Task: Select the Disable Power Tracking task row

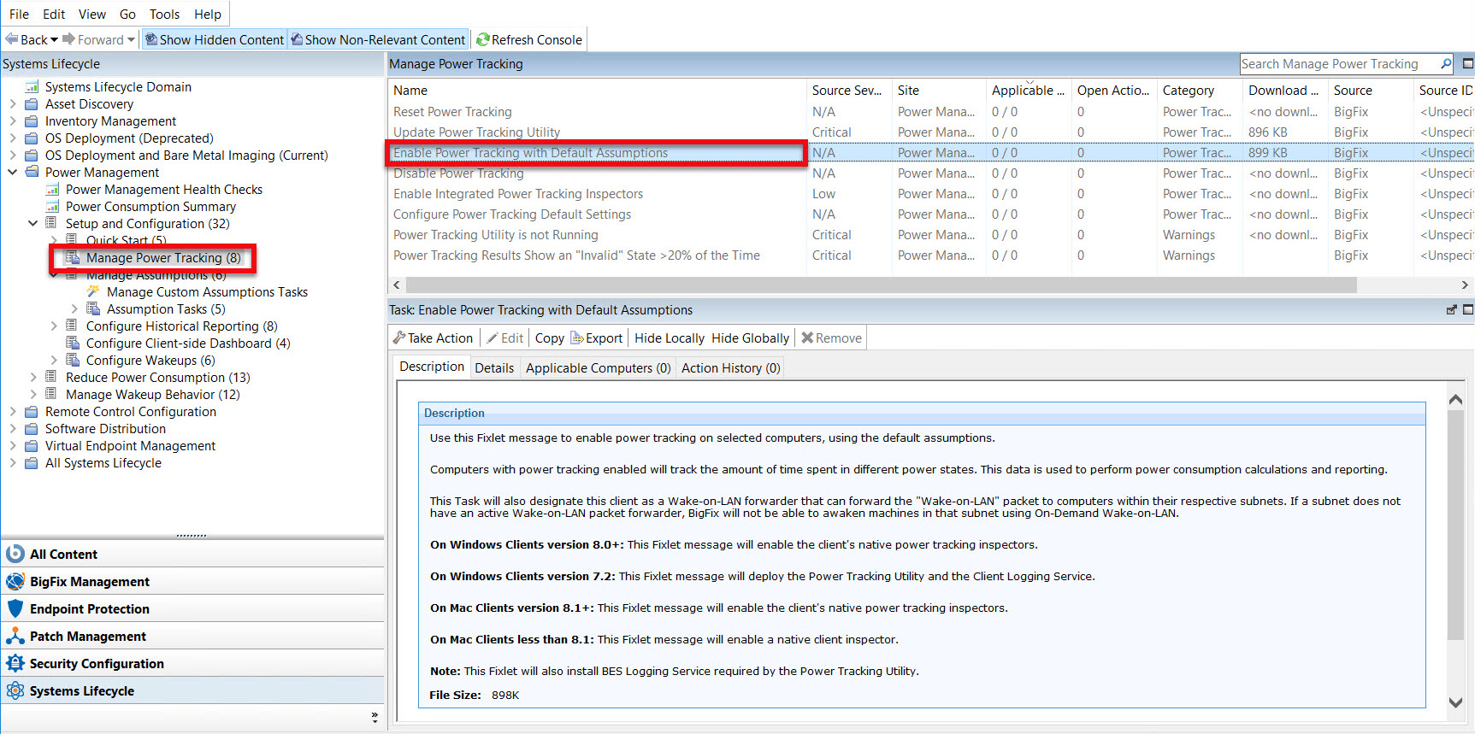Action: pyautogui.click(x=458, y=173)
